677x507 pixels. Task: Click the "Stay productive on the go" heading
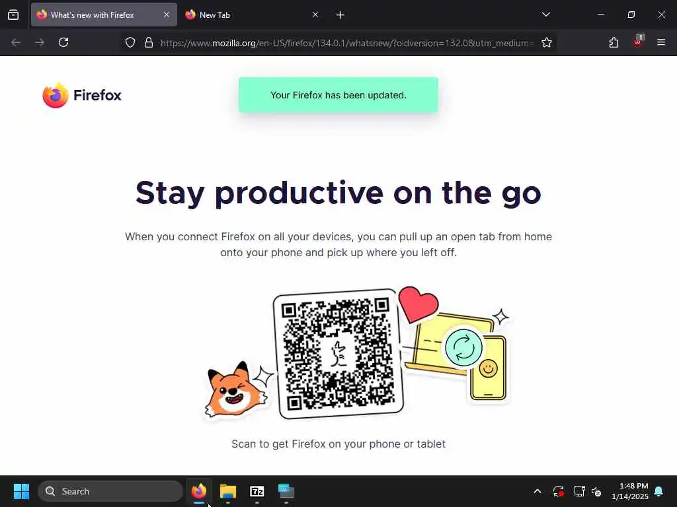[338, 193]
